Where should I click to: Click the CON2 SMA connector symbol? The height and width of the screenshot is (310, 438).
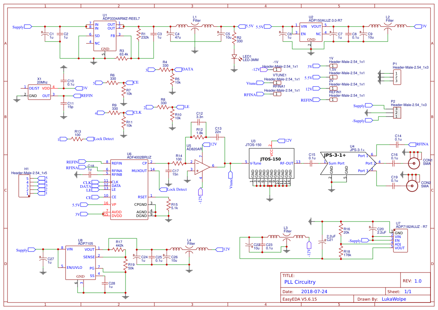(x=412, y=186)
